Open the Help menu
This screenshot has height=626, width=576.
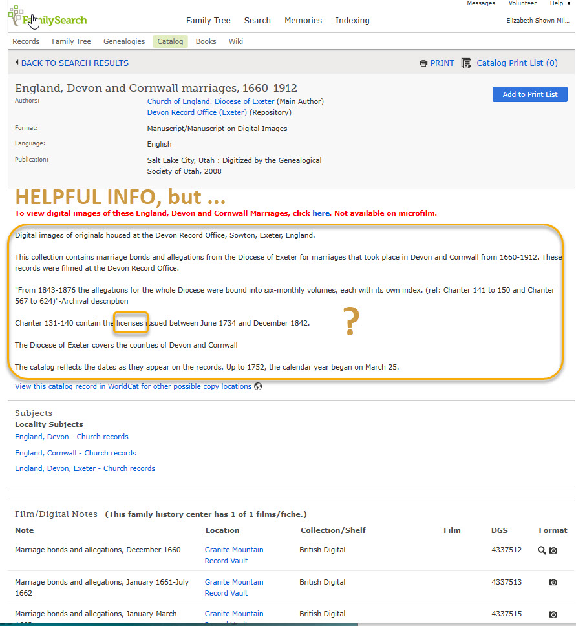tap(557, 3)
